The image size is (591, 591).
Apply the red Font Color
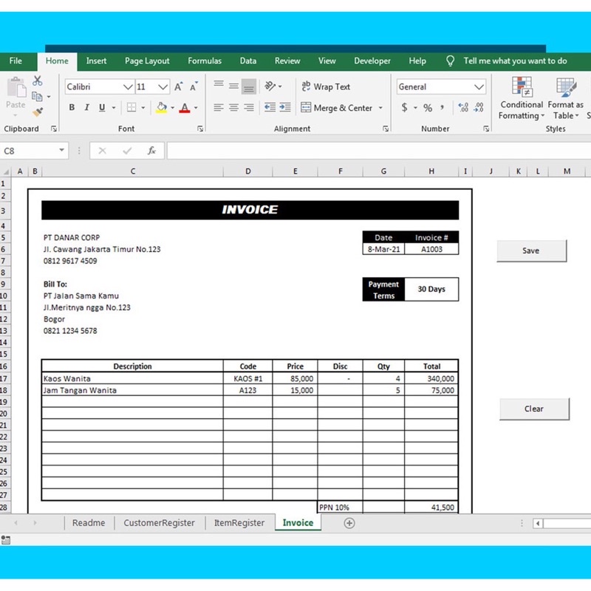185,107
